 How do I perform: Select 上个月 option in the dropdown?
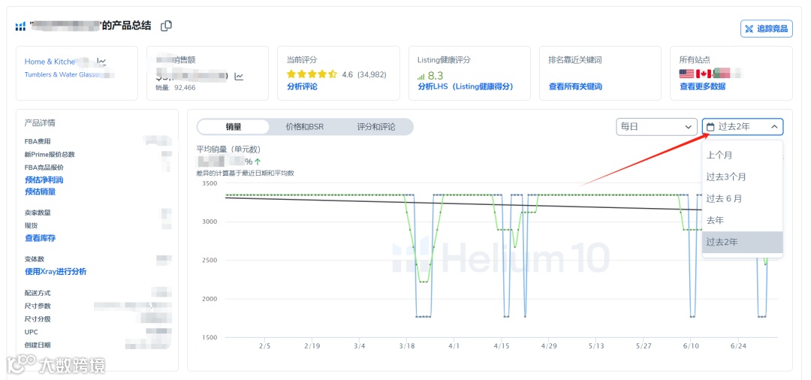pos(719,155)
